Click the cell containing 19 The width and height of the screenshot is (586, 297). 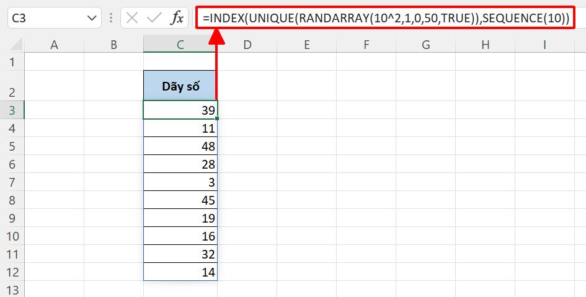(180, 218)
